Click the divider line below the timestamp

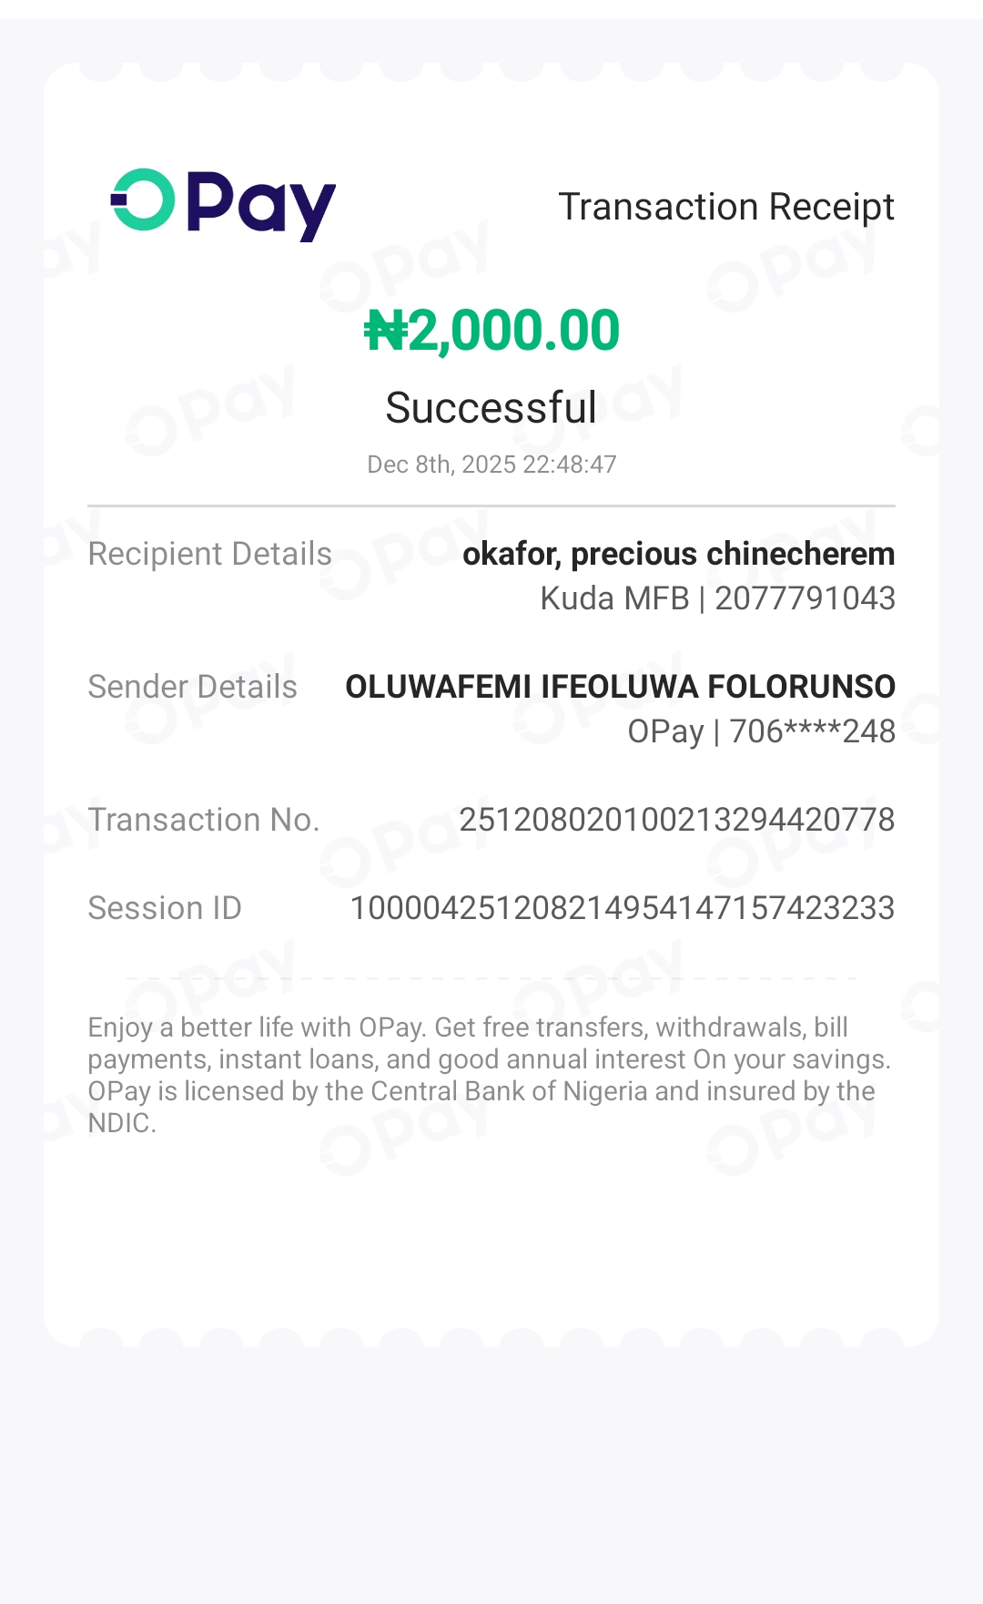[491, 506]
